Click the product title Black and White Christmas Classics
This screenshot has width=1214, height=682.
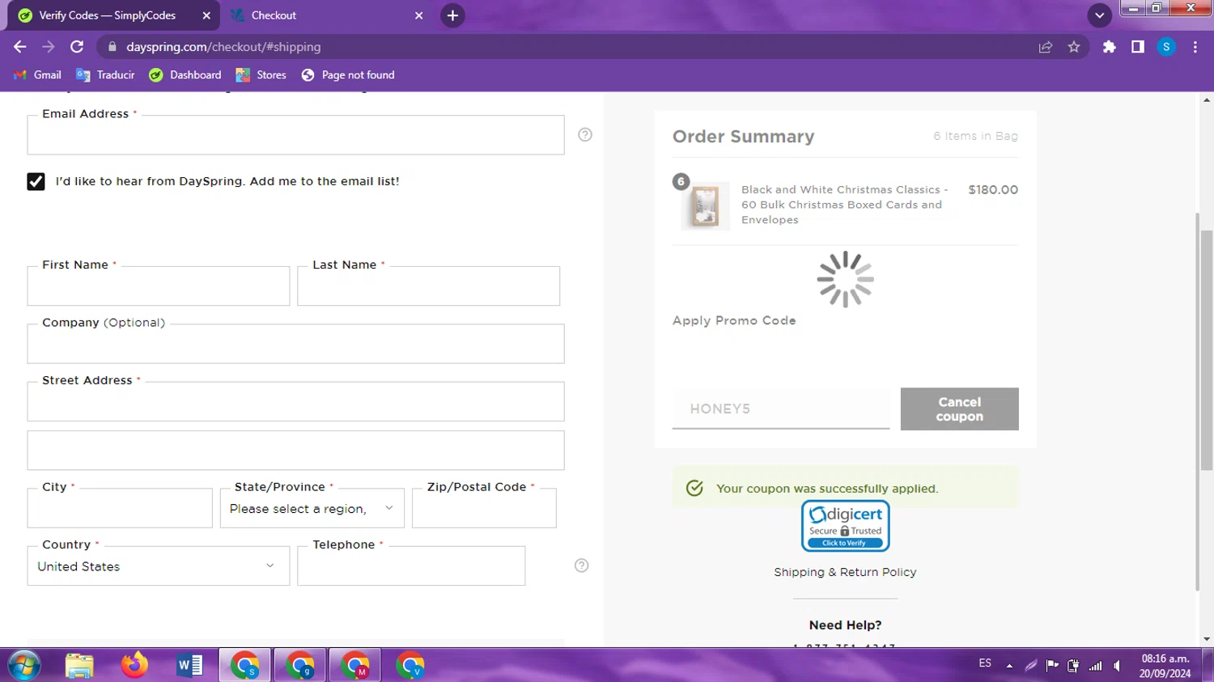[x=844, y=205]
